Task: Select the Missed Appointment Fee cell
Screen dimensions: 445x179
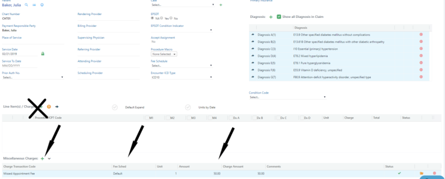Action: pos(57,174)
